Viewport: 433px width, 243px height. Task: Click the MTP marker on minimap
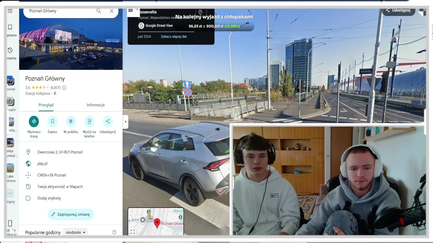[x=143, y=220]
